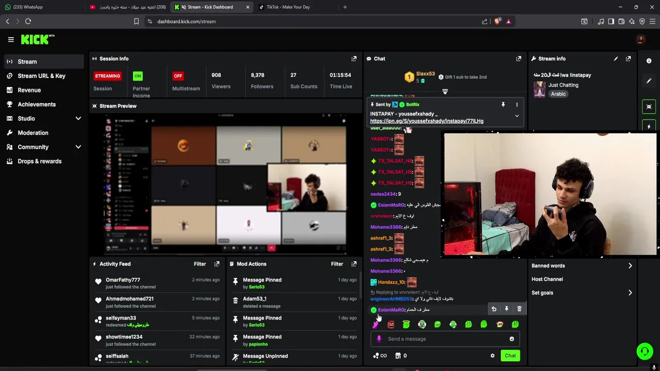Screen dimensions: 660x371
Task: Open the green support chat bubble
Action: coord(645,351)
